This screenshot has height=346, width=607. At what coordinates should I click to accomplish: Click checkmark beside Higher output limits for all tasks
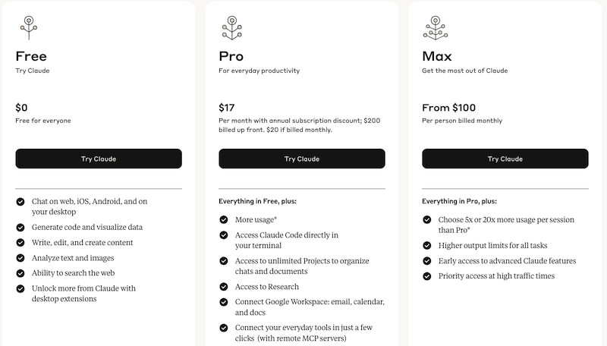(427, 245)
